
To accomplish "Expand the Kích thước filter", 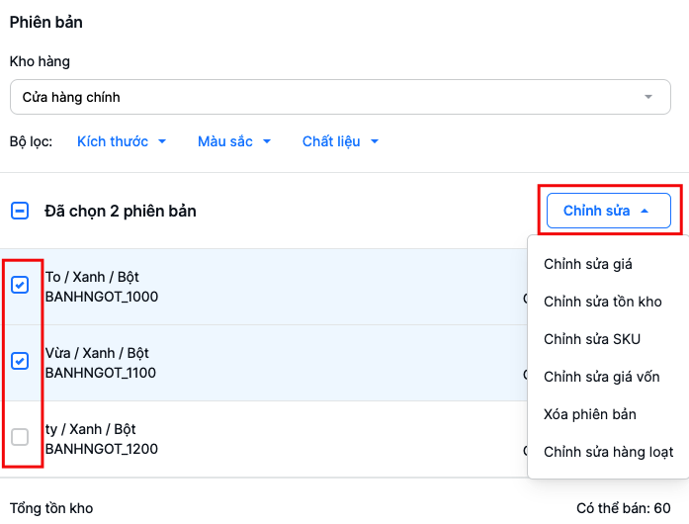I will click(x=122, y=141).
